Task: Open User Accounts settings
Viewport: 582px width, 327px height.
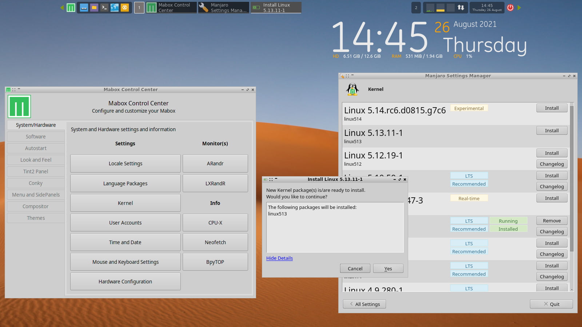Action: tap(125, 223)
